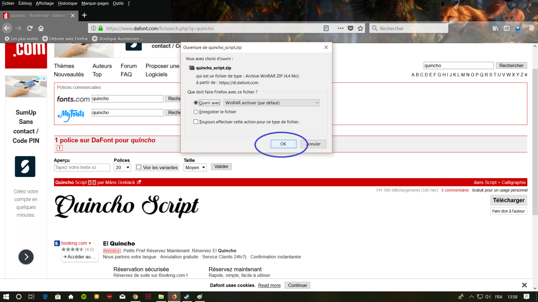Screen dimensions: 538x302
Task: Open the Forum link
Action: (x=128, y=66)
